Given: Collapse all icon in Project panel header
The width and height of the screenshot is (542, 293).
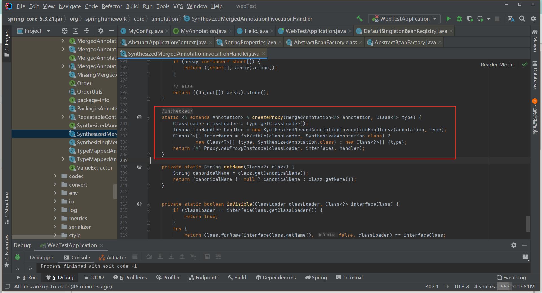Looking at the screenshot, I should point(87,31).
